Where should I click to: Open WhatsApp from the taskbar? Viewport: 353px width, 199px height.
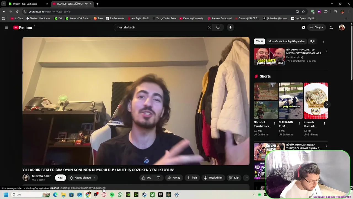[x=120, y=195]
